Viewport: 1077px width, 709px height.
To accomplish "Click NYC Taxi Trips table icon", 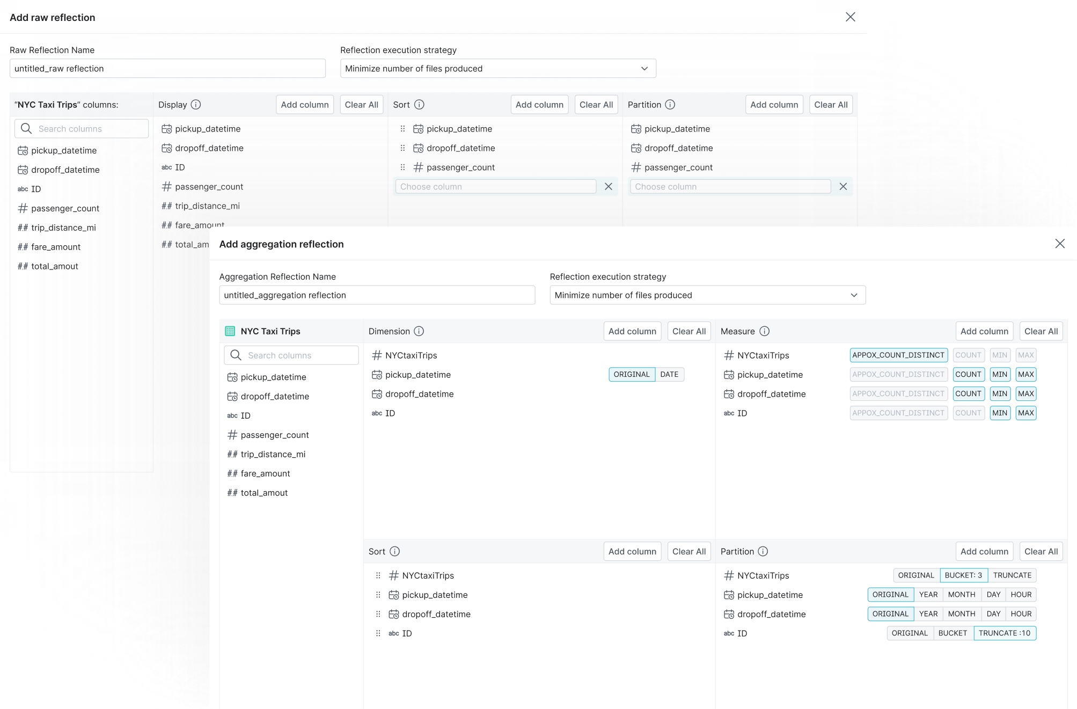I will (230, 331).
